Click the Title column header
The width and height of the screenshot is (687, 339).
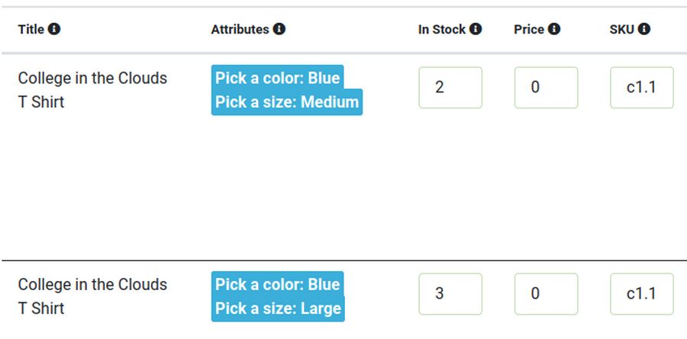pyautogui.click(x=31, y=29)
